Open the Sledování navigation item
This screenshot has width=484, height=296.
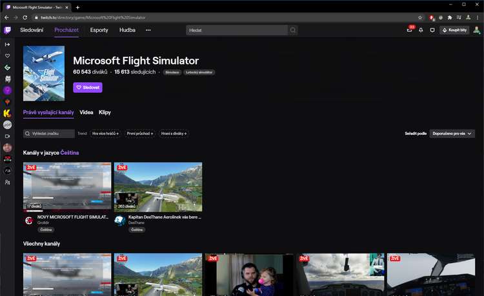click(x=32, y=30)
